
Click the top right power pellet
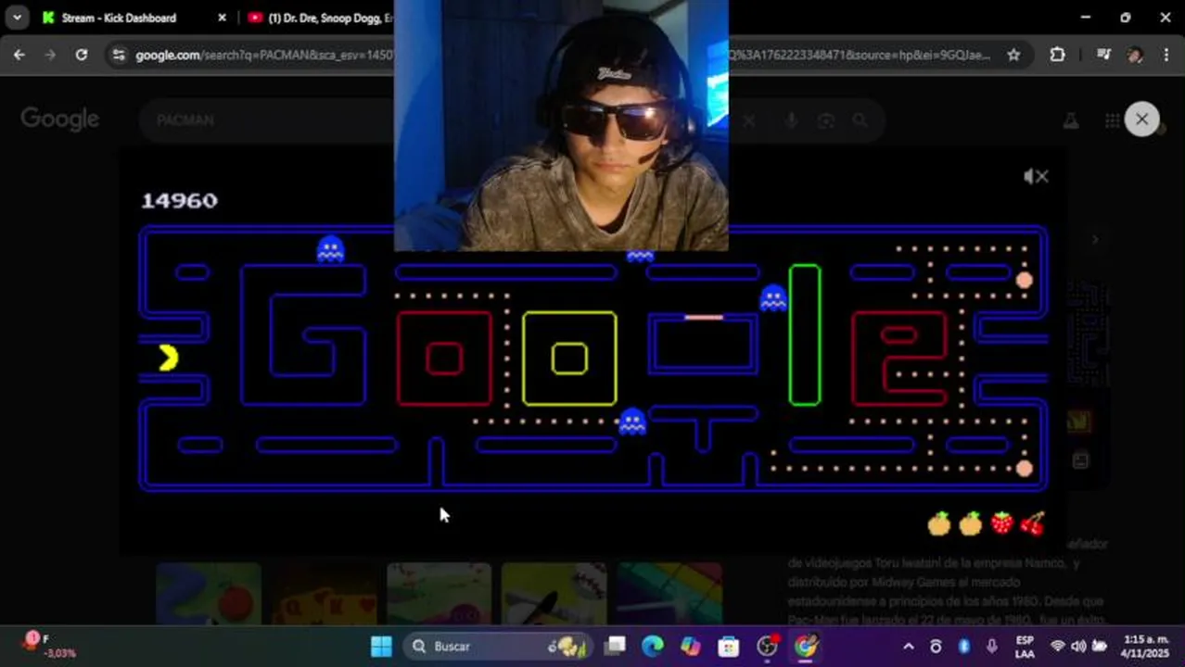[x=1024, y=280]
